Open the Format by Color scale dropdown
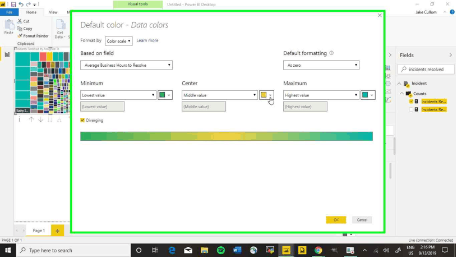457x258 pixels. tap(119, 41)
